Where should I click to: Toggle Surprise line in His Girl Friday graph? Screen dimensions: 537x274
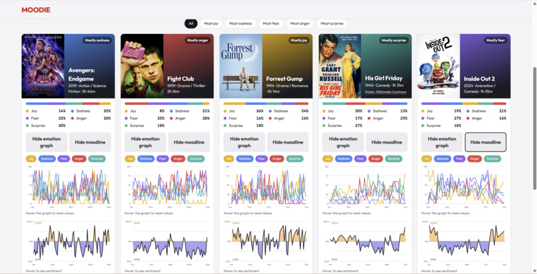(x=394, y=159)
